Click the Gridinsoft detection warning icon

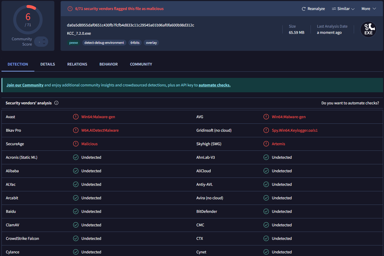[x=266, y=130]
